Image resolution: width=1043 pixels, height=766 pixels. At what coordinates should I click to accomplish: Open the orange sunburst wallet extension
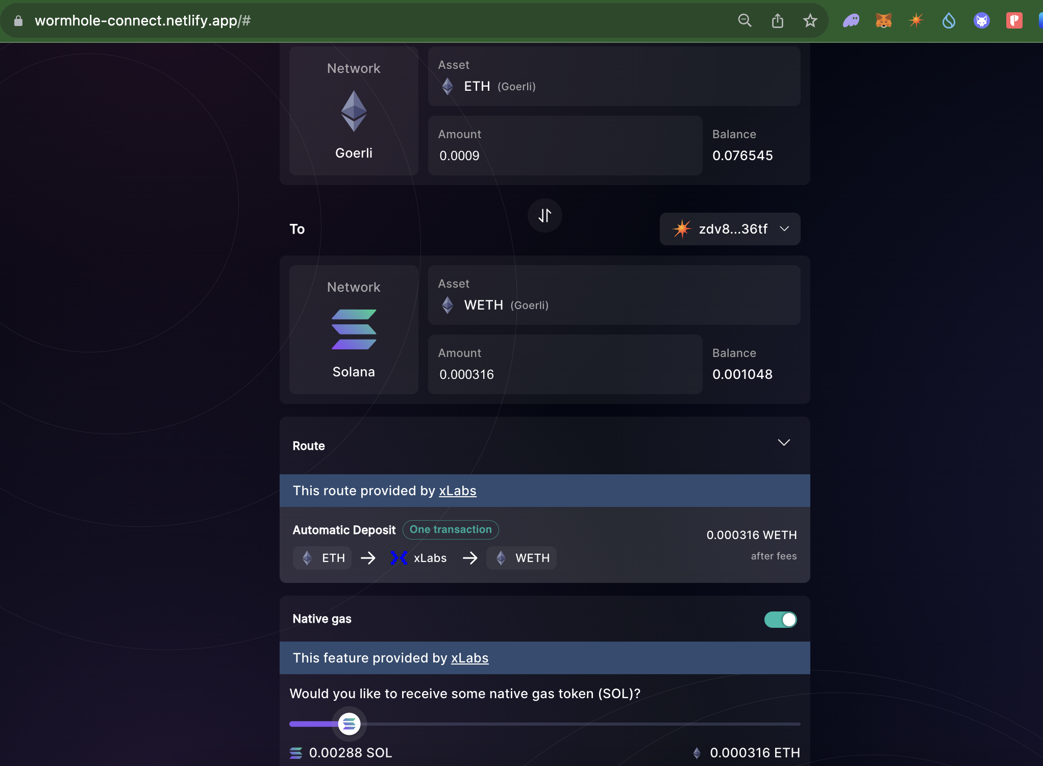(x=916, y=20)
